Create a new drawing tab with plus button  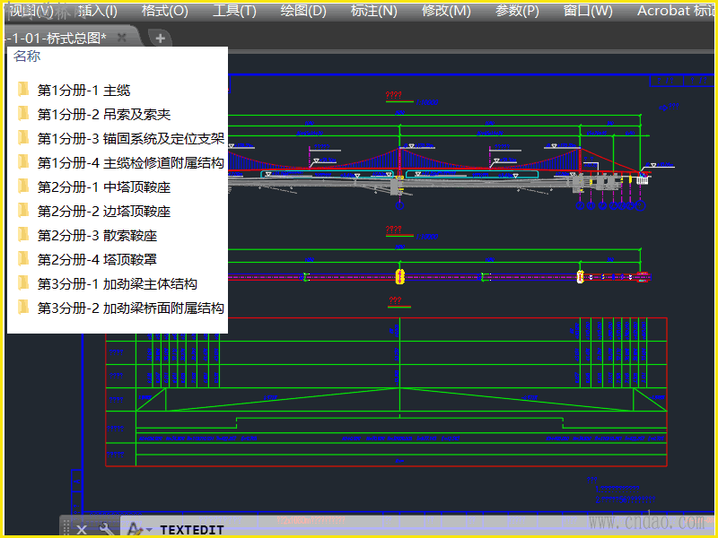[161, 39]
